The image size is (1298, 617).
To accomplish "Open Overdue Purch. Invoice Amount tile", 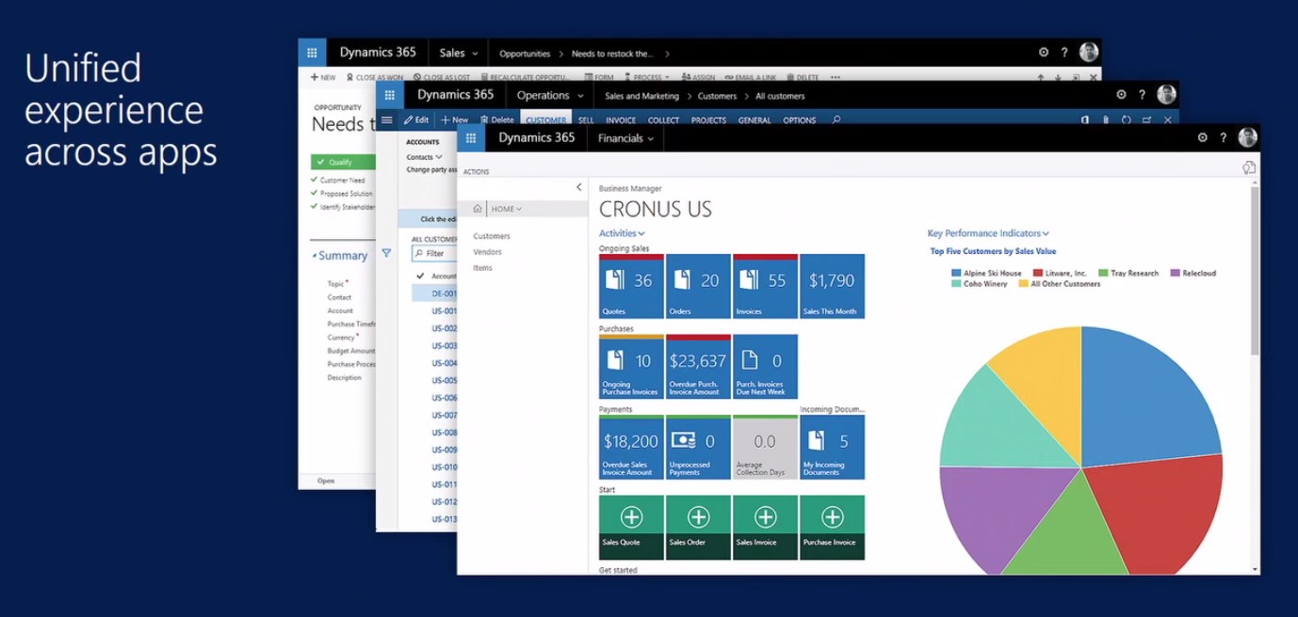I will [698, 367].
